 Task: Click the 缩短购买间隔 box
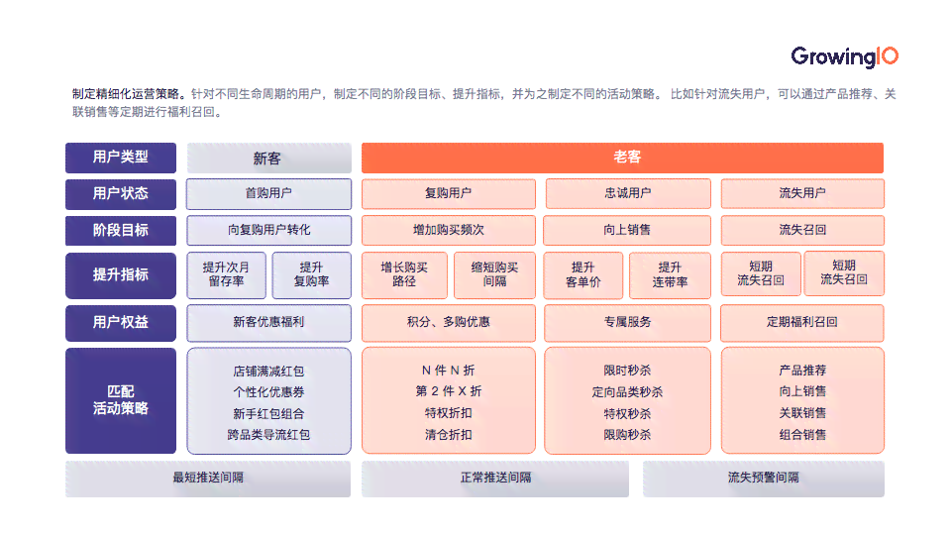(495, 275)
